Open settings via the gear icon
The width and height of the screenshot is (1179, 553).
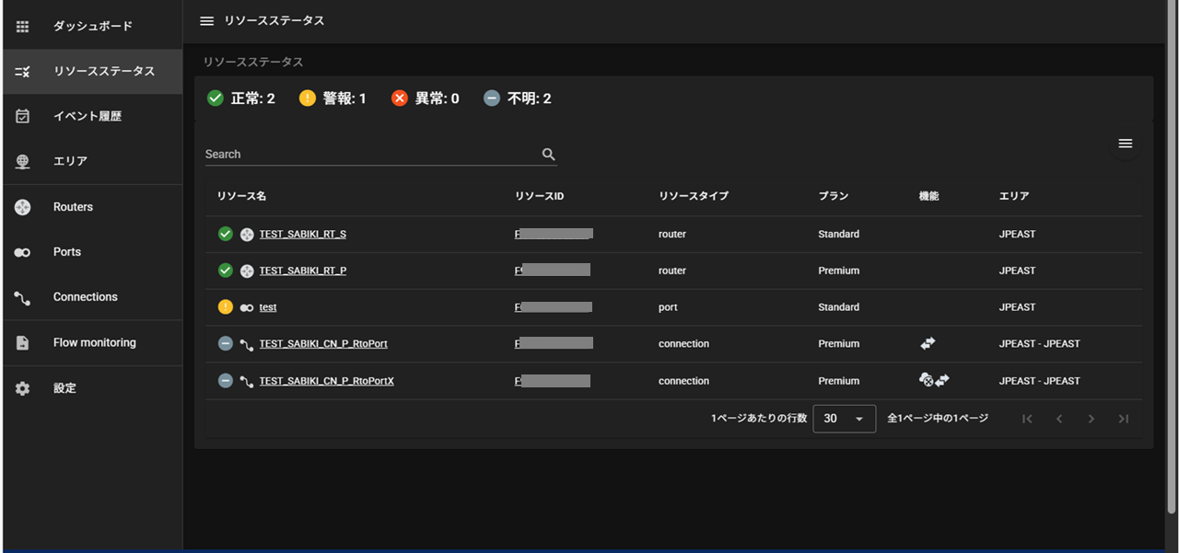[22, 387]
